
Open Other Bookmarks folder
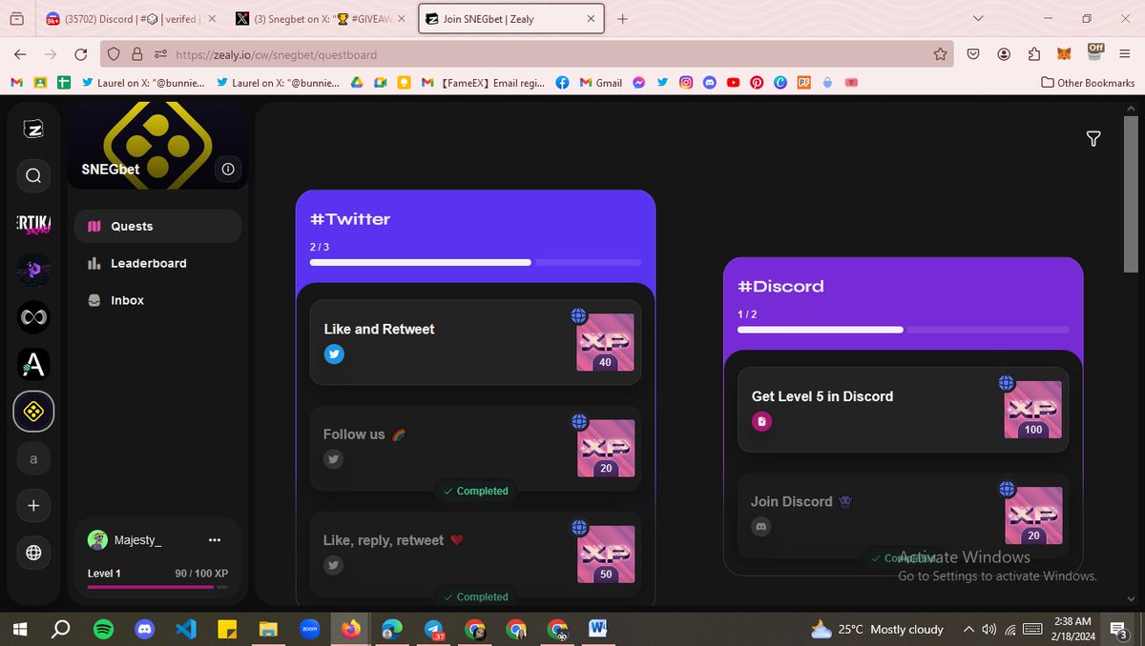[x=1088, y=83]
